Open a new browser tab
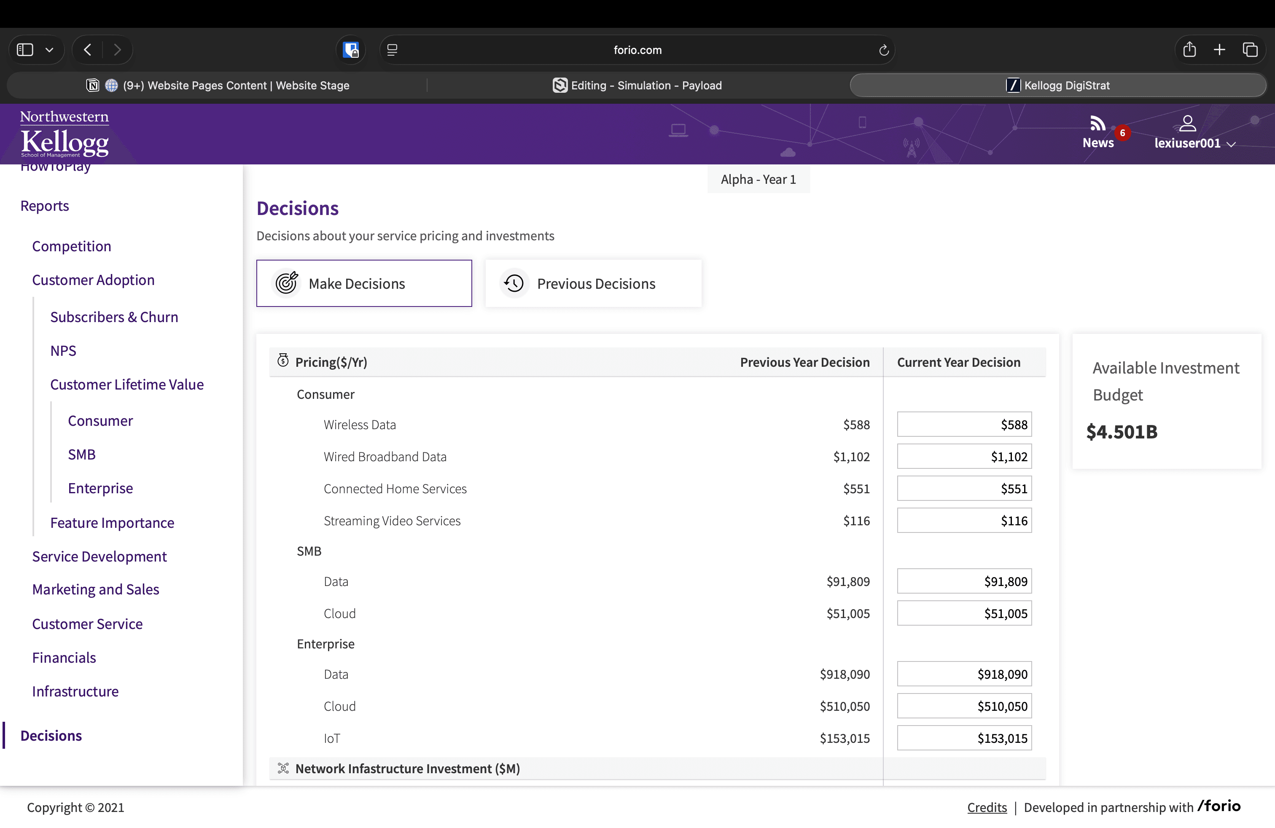The height and width of the screenshot is (828, 1275). [1220, 50]
